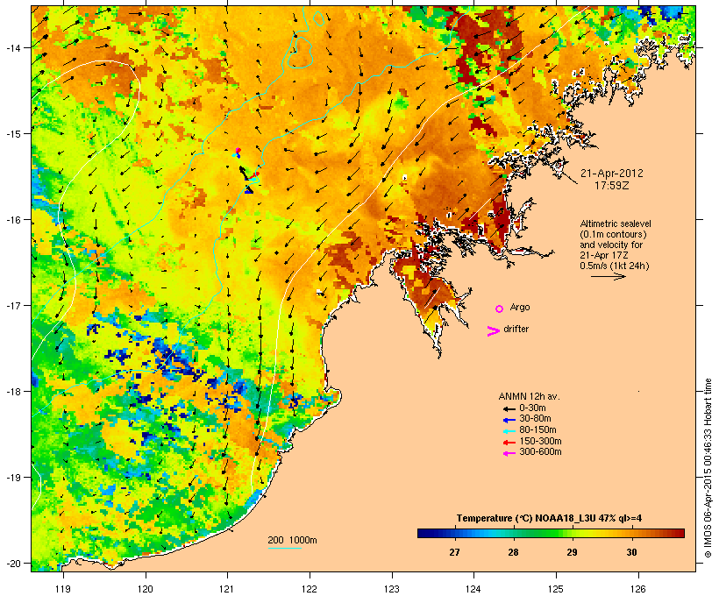719x596 pixels.
Task: Click the 126 longitude axis label
Action: (638, 588)
